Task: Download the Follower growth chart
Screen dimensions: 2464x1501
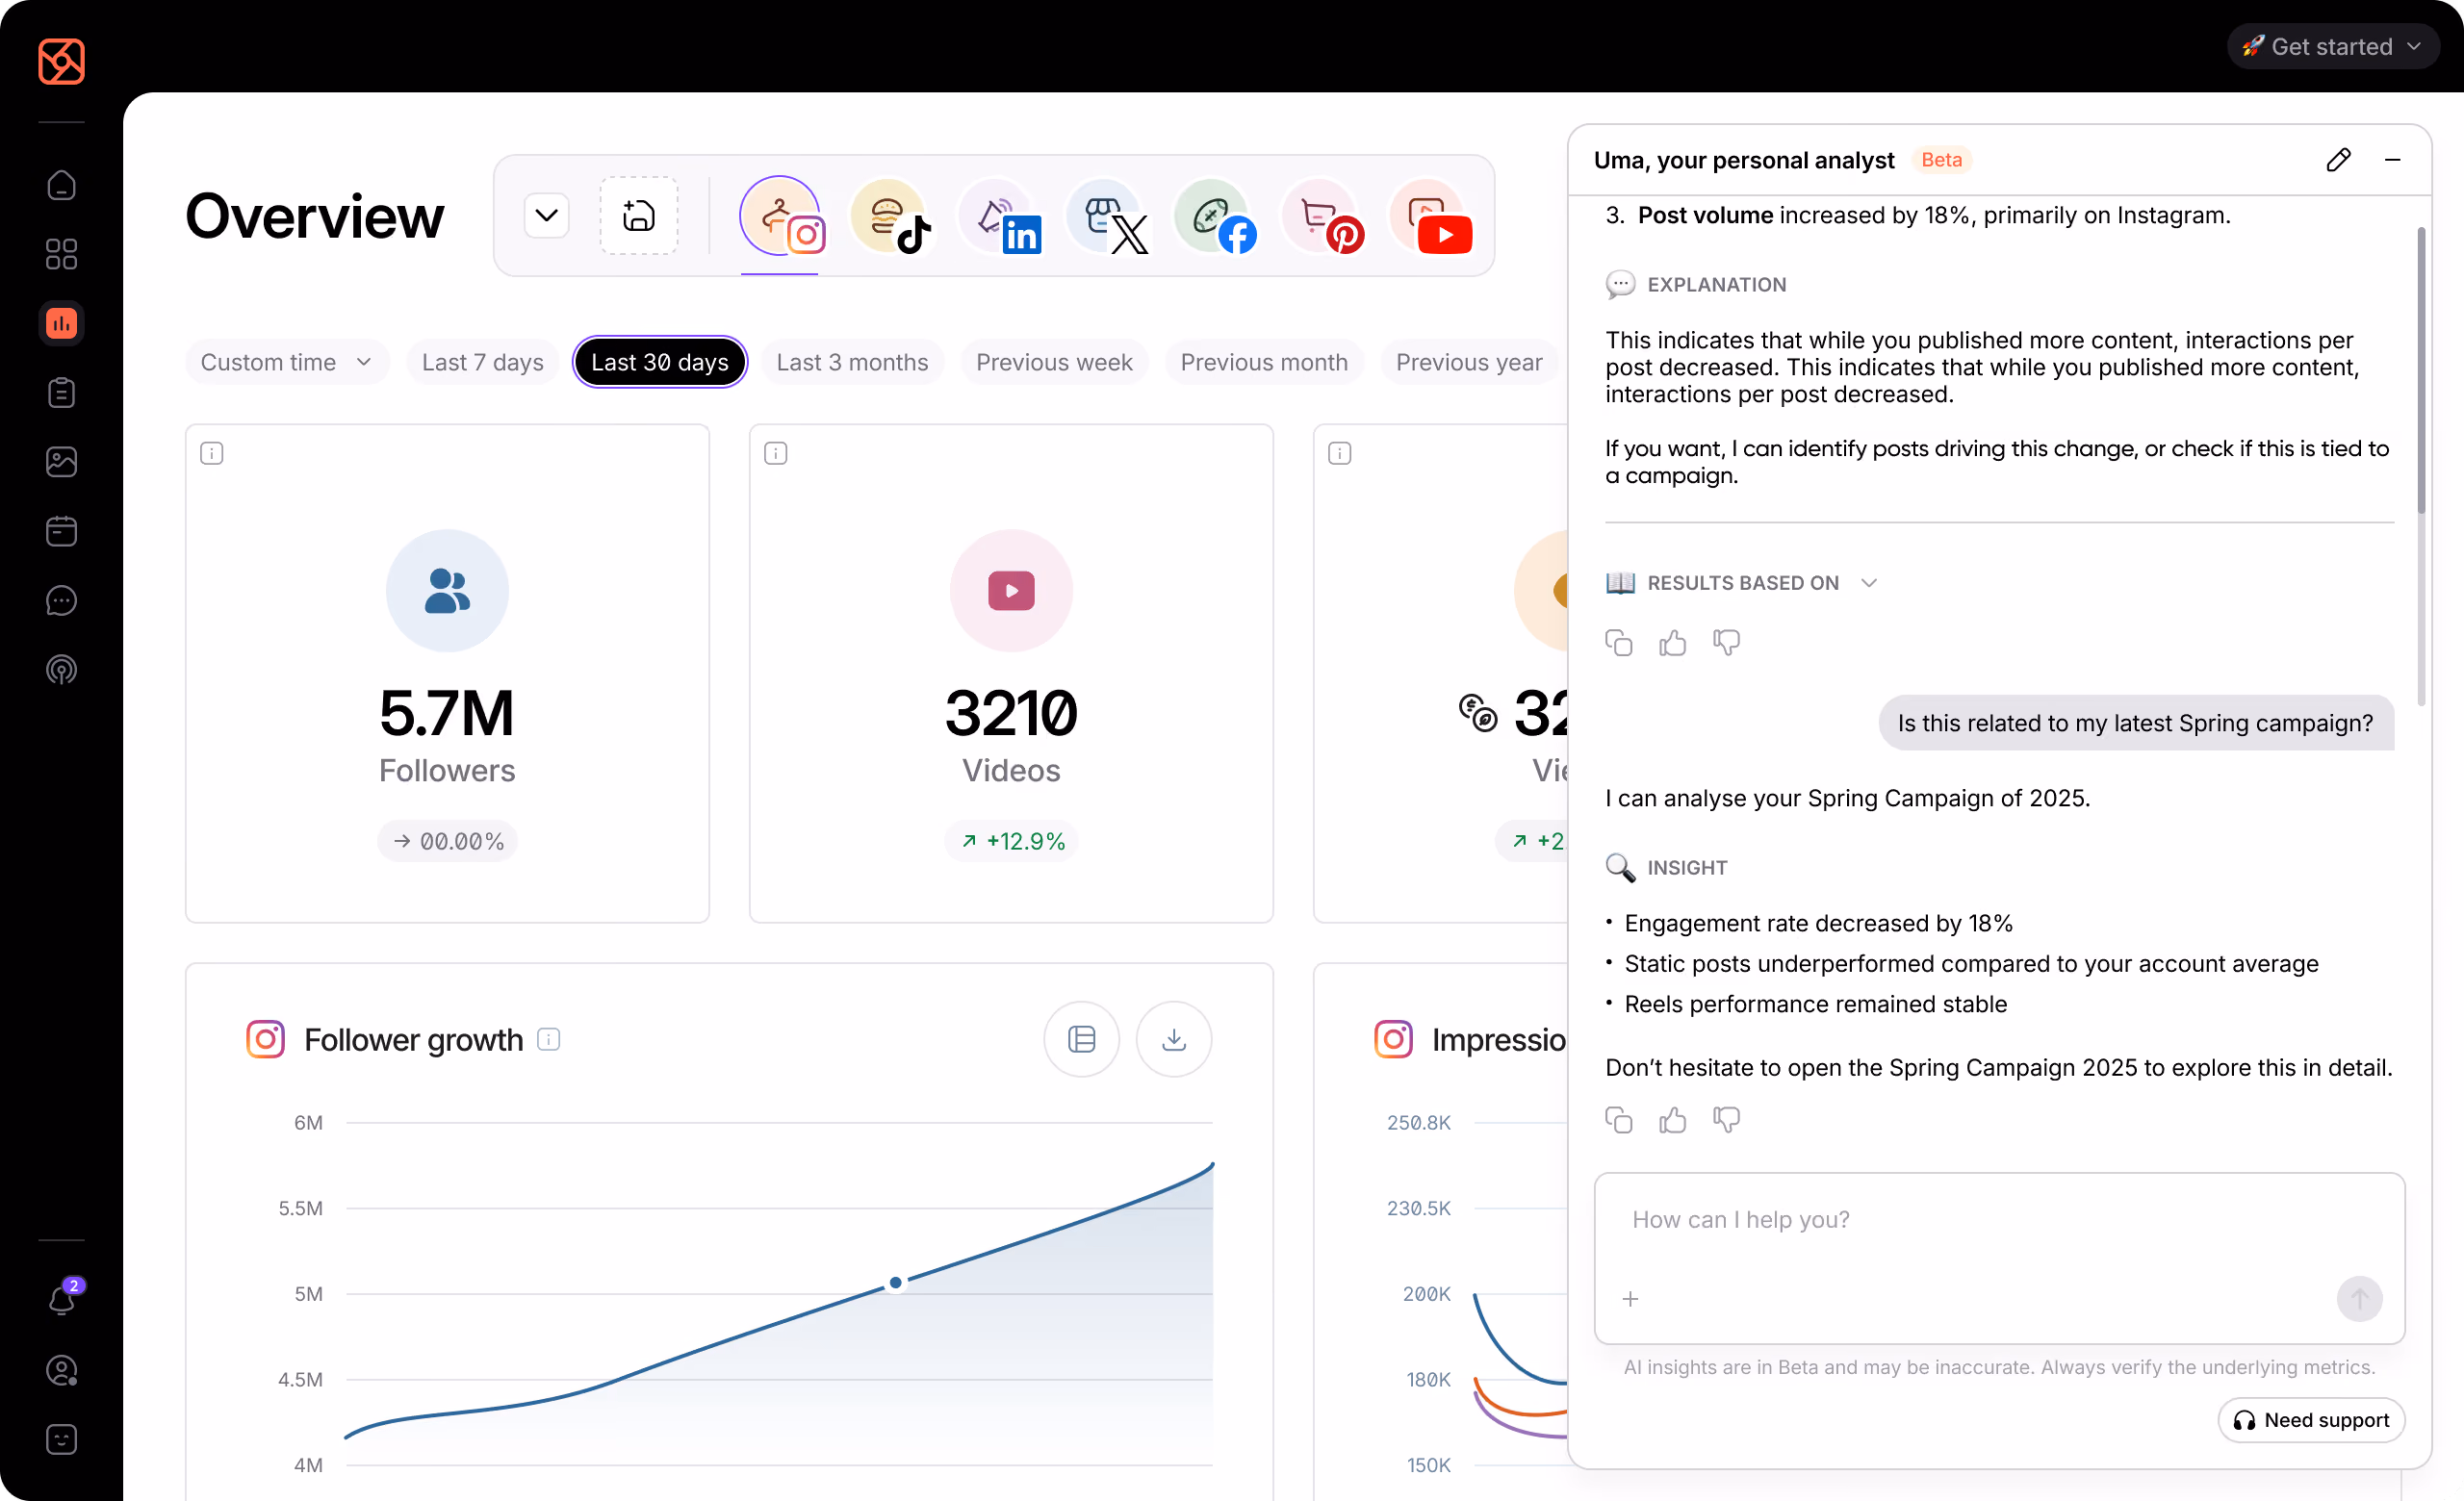Action: [x=1174, y=1039]
